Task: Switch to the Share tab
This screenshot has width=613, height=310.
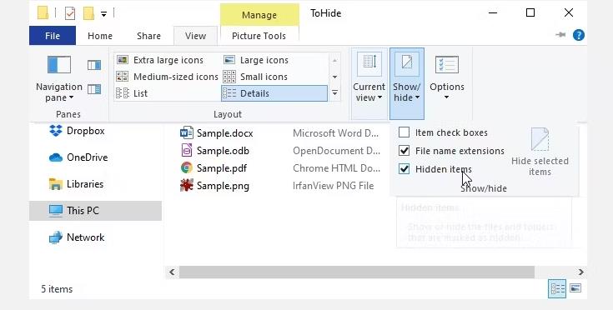Action: (148, 36)
